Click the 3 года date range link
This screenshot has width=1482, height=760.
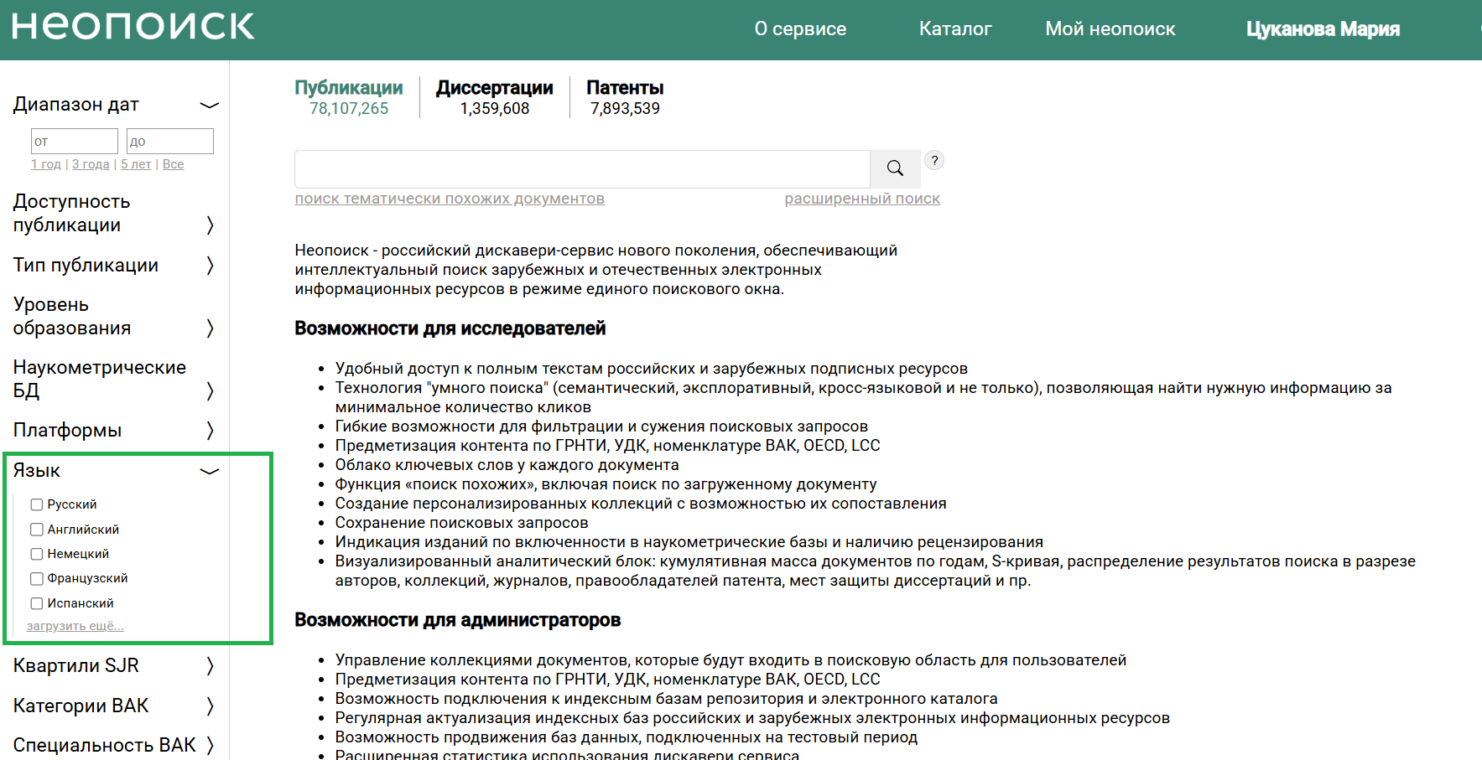[x=91, y=164]
